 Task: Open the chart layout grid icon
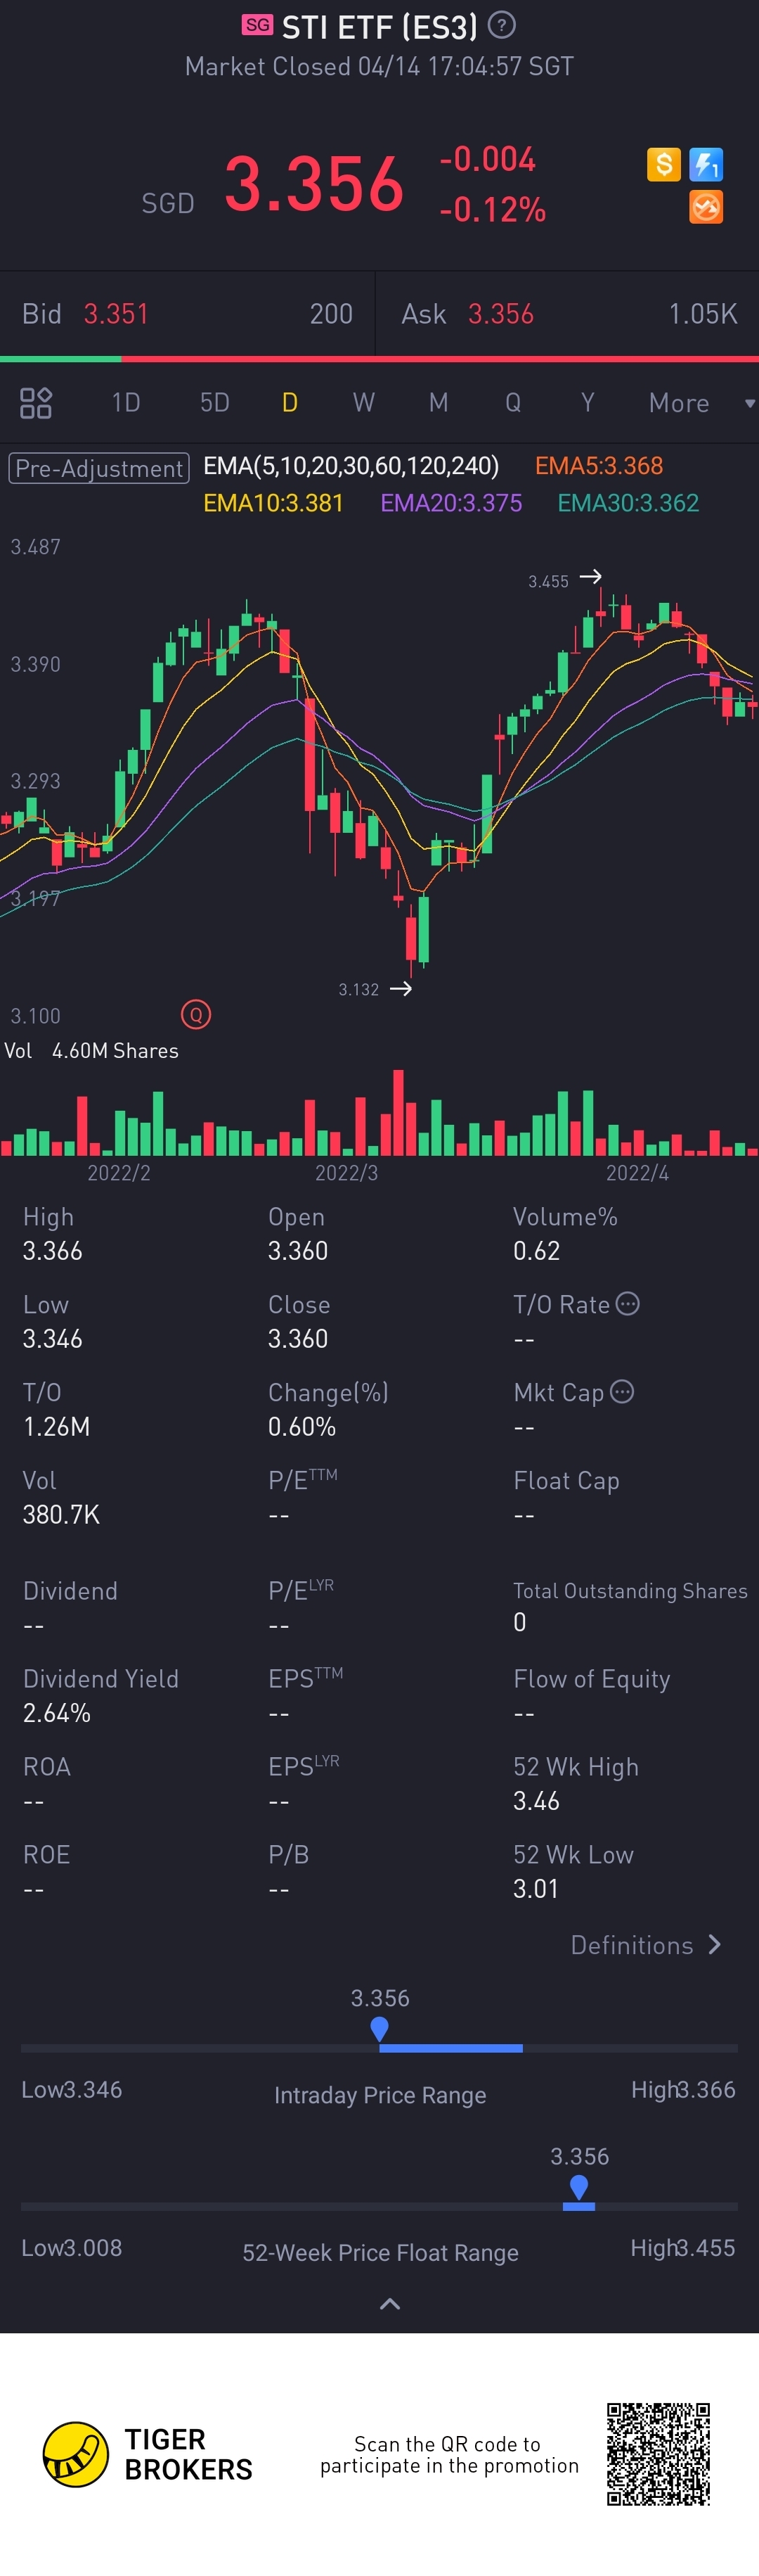[36, 403]
